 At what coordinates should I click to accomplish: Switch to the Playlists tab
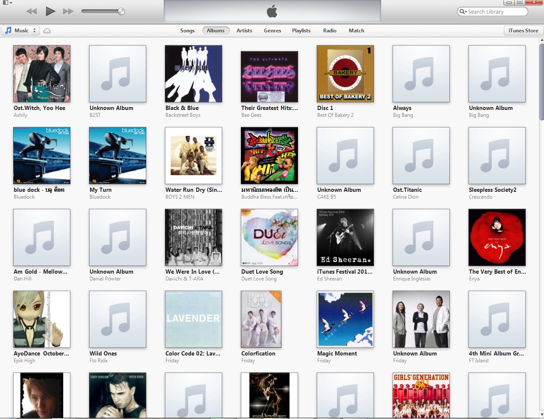[x=301, y=31]
